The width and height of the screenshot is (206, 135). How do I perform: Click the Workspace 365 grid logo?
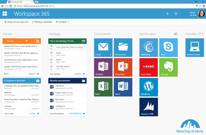coord(5,13)
